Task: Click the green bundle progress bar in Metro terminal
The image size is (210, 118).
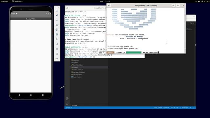Action: tap(134, 52)
